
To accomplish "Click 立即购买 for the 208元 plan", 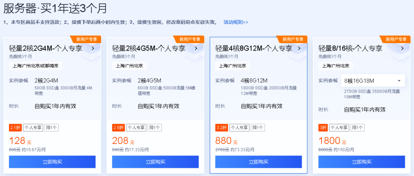I will [x=155, y=162].
